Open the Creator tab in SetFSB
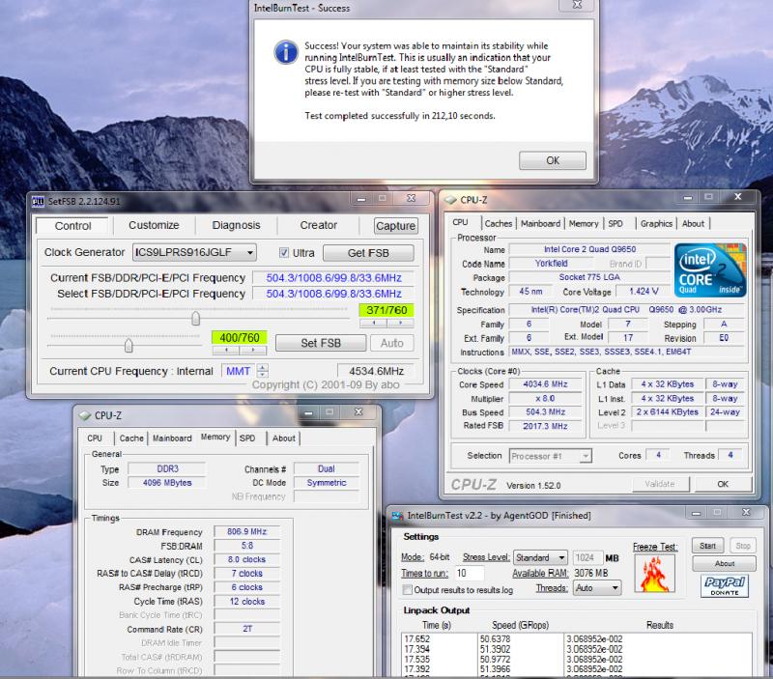The width and height of the screenshot is (773, 679). click(x=319, y=225)
